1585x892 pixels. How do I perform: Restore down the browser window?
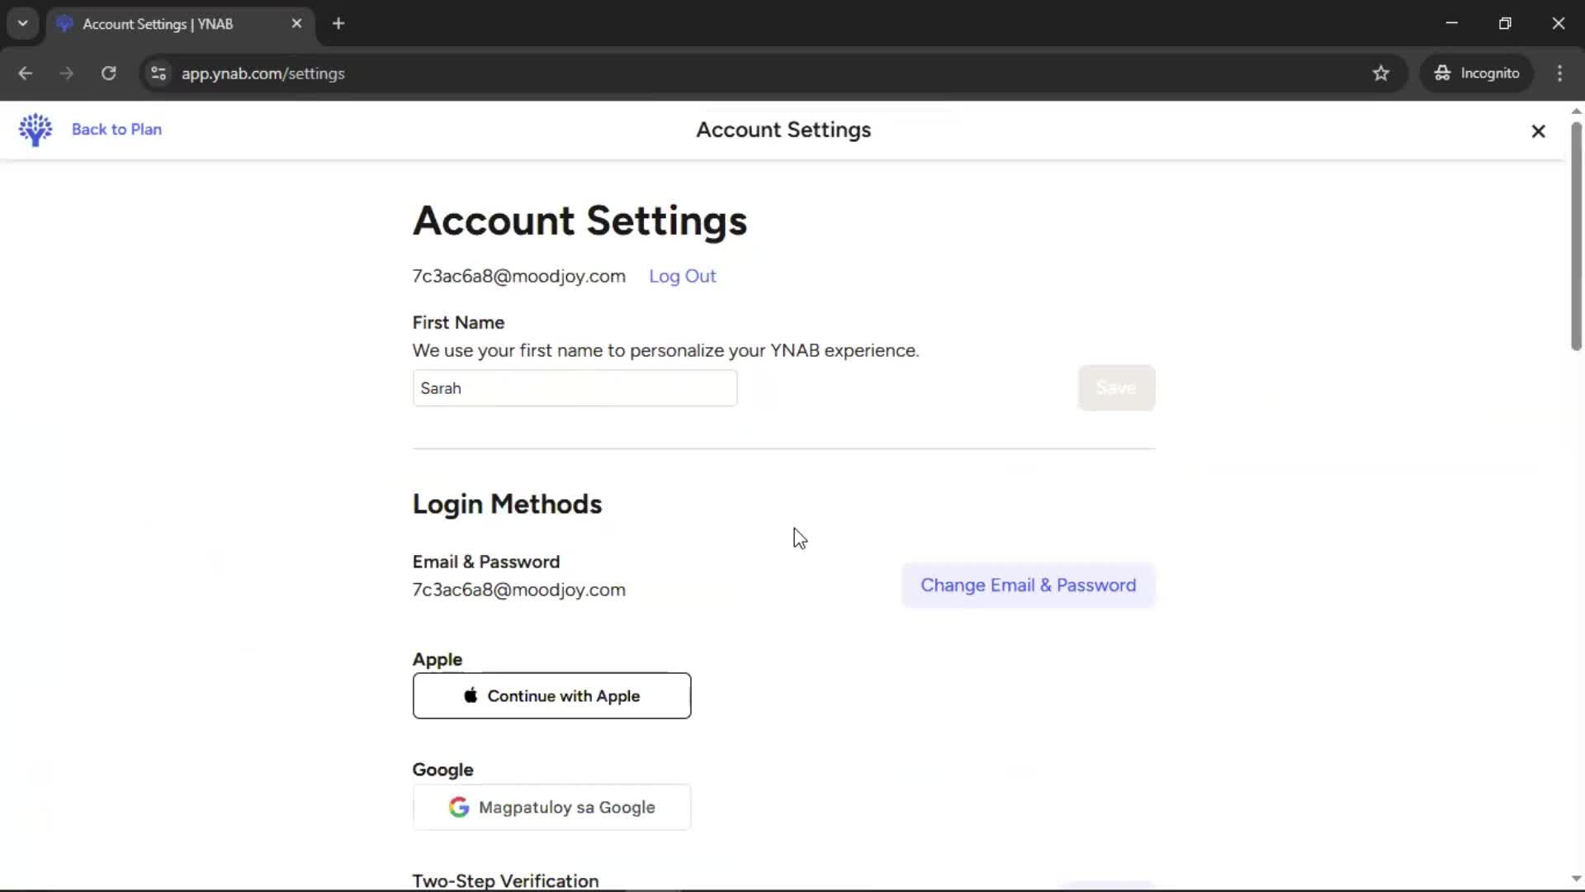pos(1505,24)
